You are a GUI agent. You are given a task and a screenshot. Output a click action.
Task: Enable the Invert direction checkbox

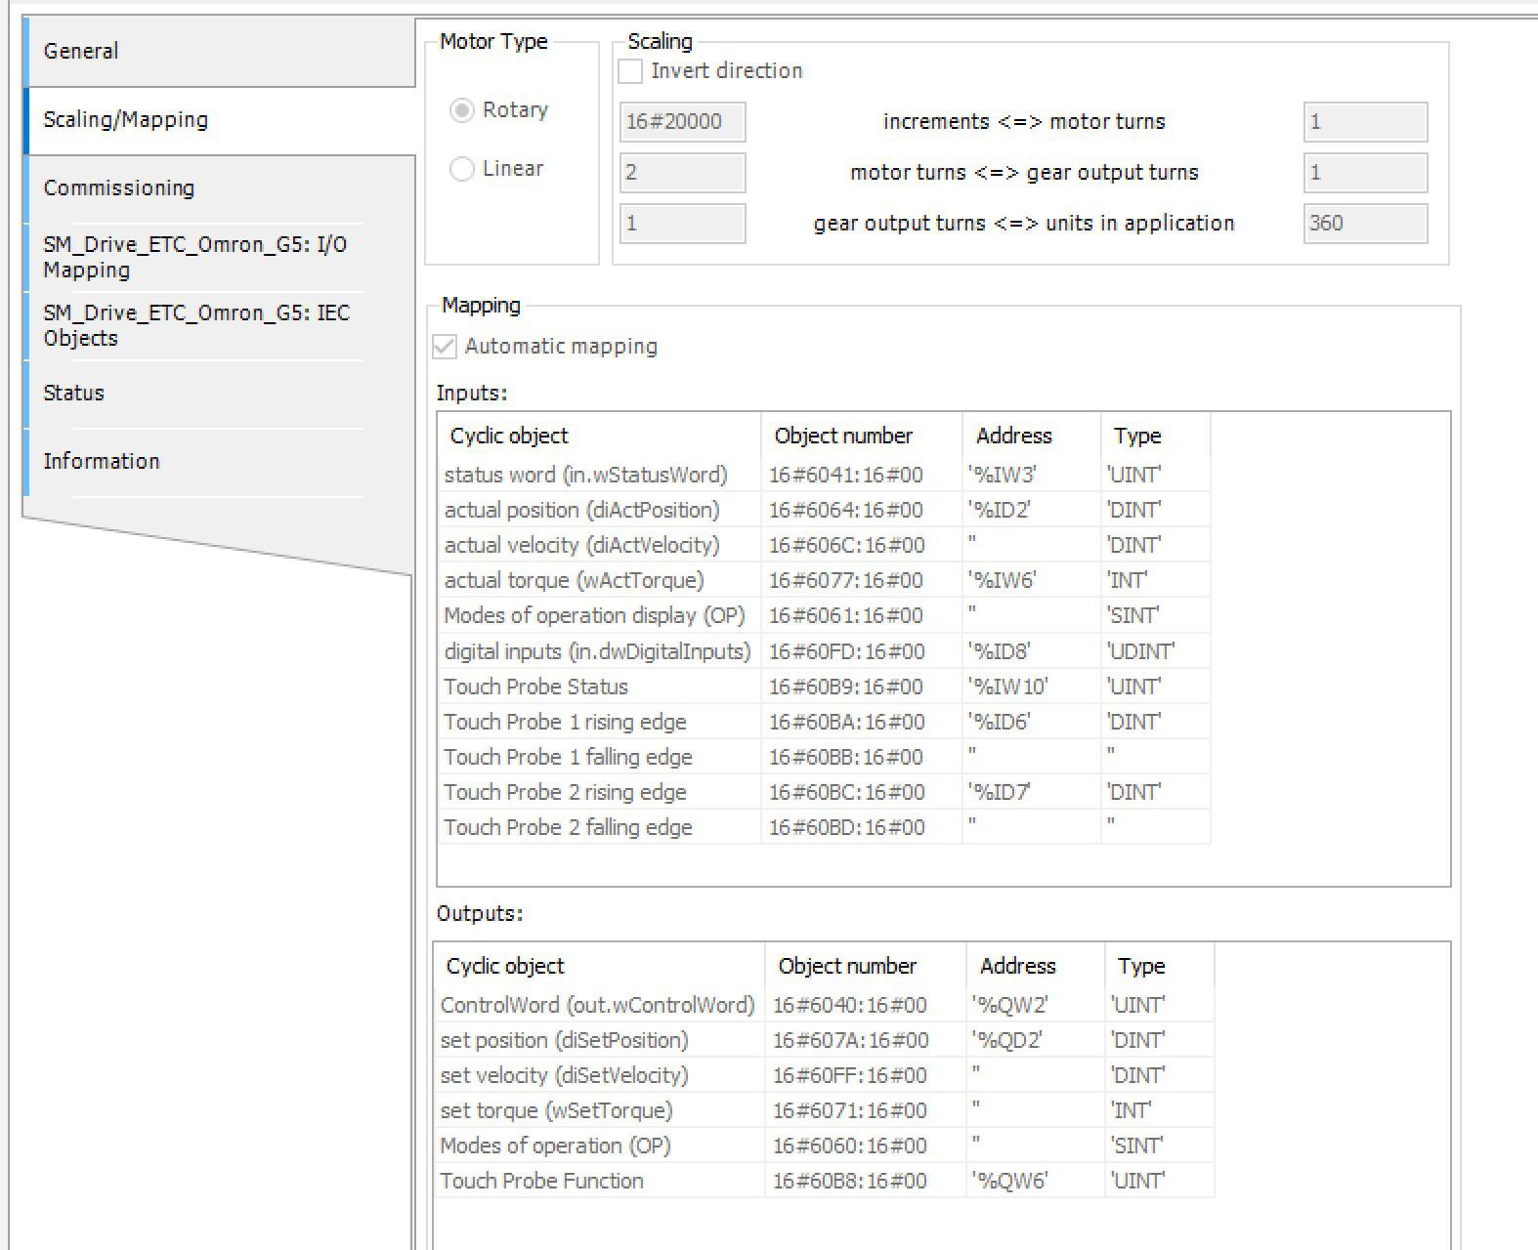[631, 71]
